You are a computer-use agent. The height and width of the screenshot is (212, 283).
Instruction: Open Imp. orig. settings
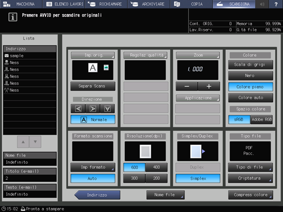click(x=93, y=55)
